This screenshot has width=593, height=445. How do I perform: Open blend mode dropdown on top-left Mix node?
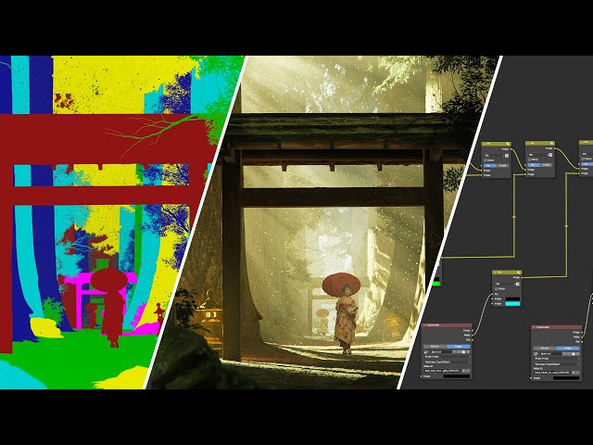coord(494,156)
